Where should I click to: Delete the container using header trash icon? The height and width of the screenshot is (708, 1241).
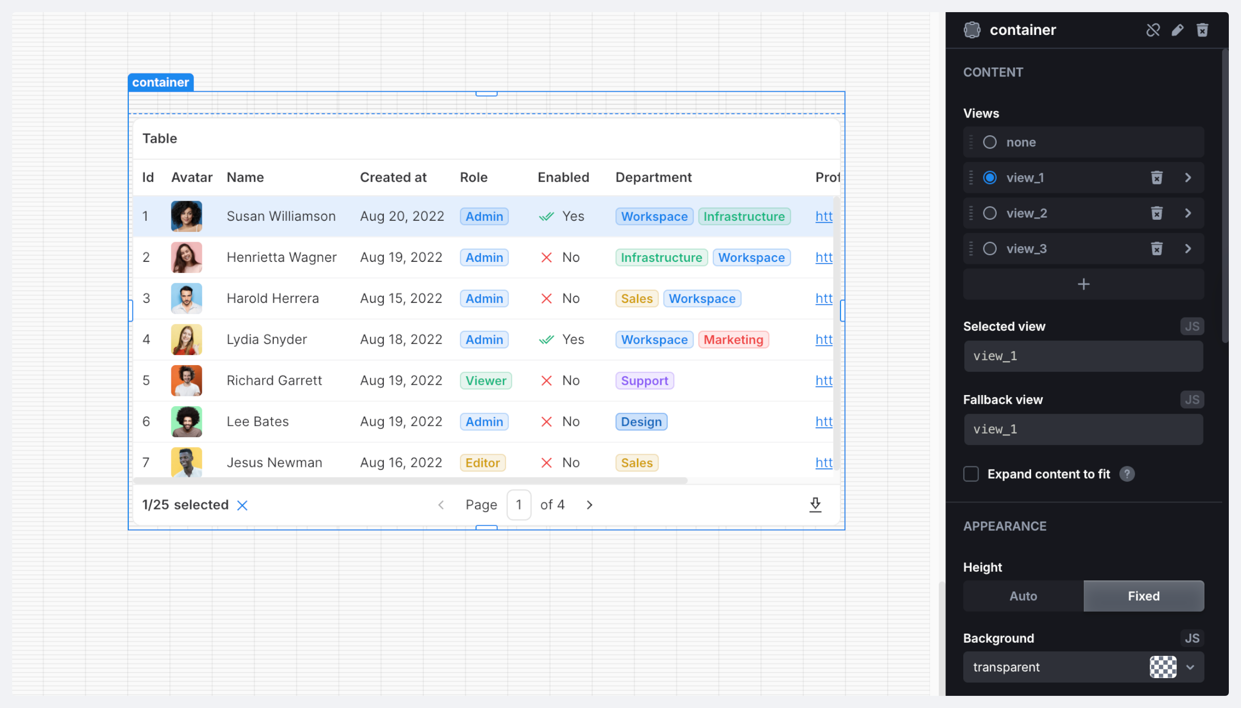click(x=1202, y=30)
